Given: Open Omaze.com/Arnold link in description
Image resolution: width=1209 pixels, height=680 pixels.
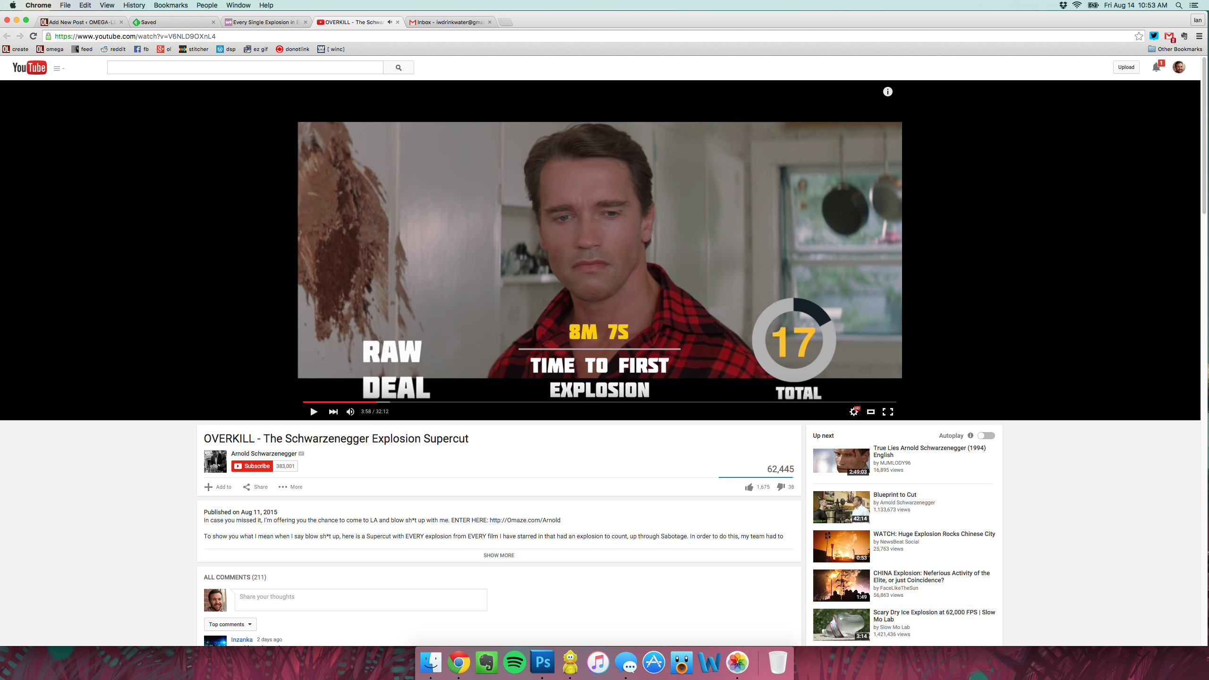Looking at the screenshot, I should tap(525, 520).
